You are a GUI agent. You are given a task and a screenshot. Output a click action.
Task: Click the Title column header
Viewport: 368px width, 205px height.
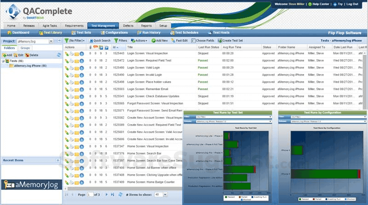point(161,47)
